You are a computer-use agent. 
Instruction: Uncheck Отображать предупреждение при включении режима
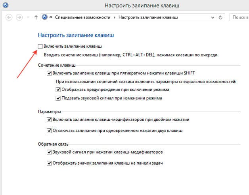tap(59, 90)
